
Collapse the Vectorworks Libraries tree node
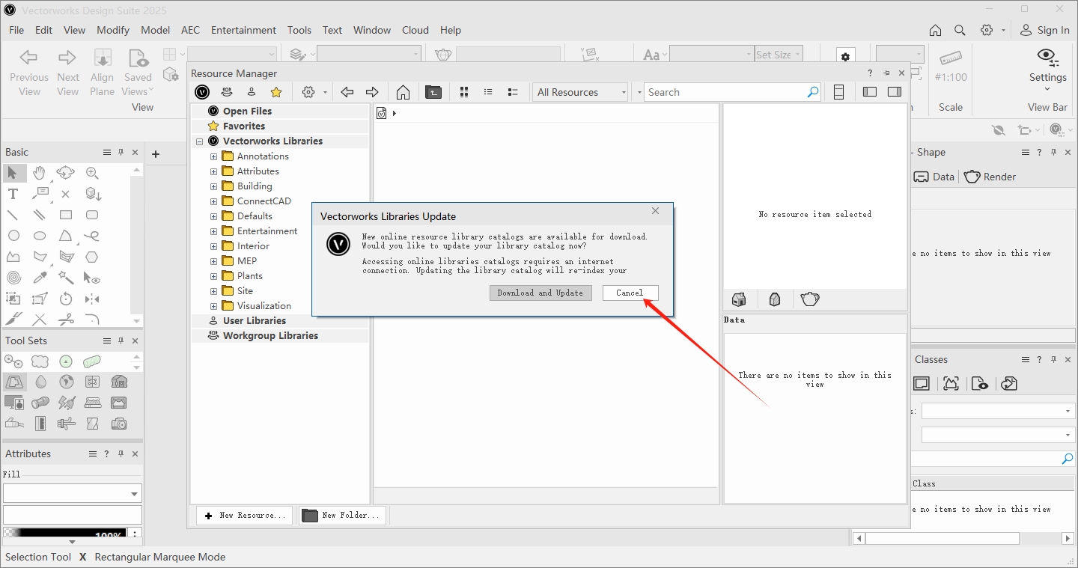tap(200, 141)
